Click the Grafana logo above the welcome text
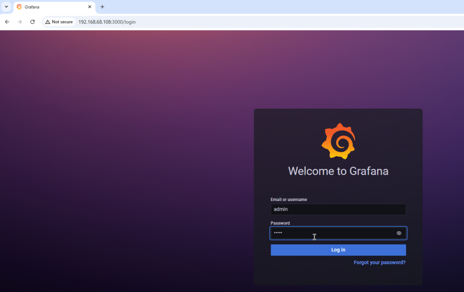This screenshot has height=292, width=464. 338,141
